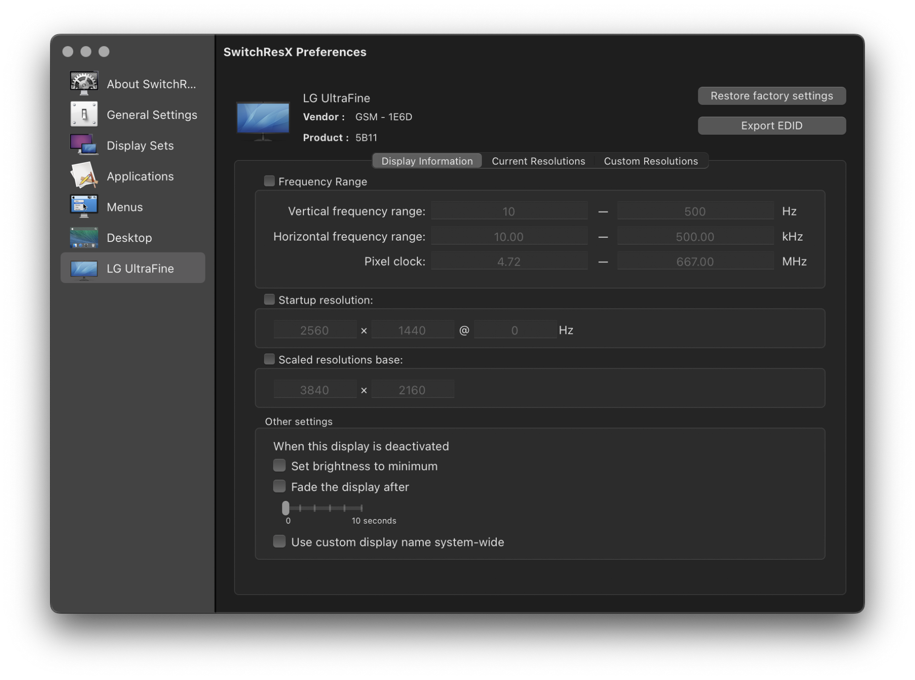Viewport: 915px width, 680px height.
Task: Click the startup refresh rate field 0
Action: tap(515, 330)
